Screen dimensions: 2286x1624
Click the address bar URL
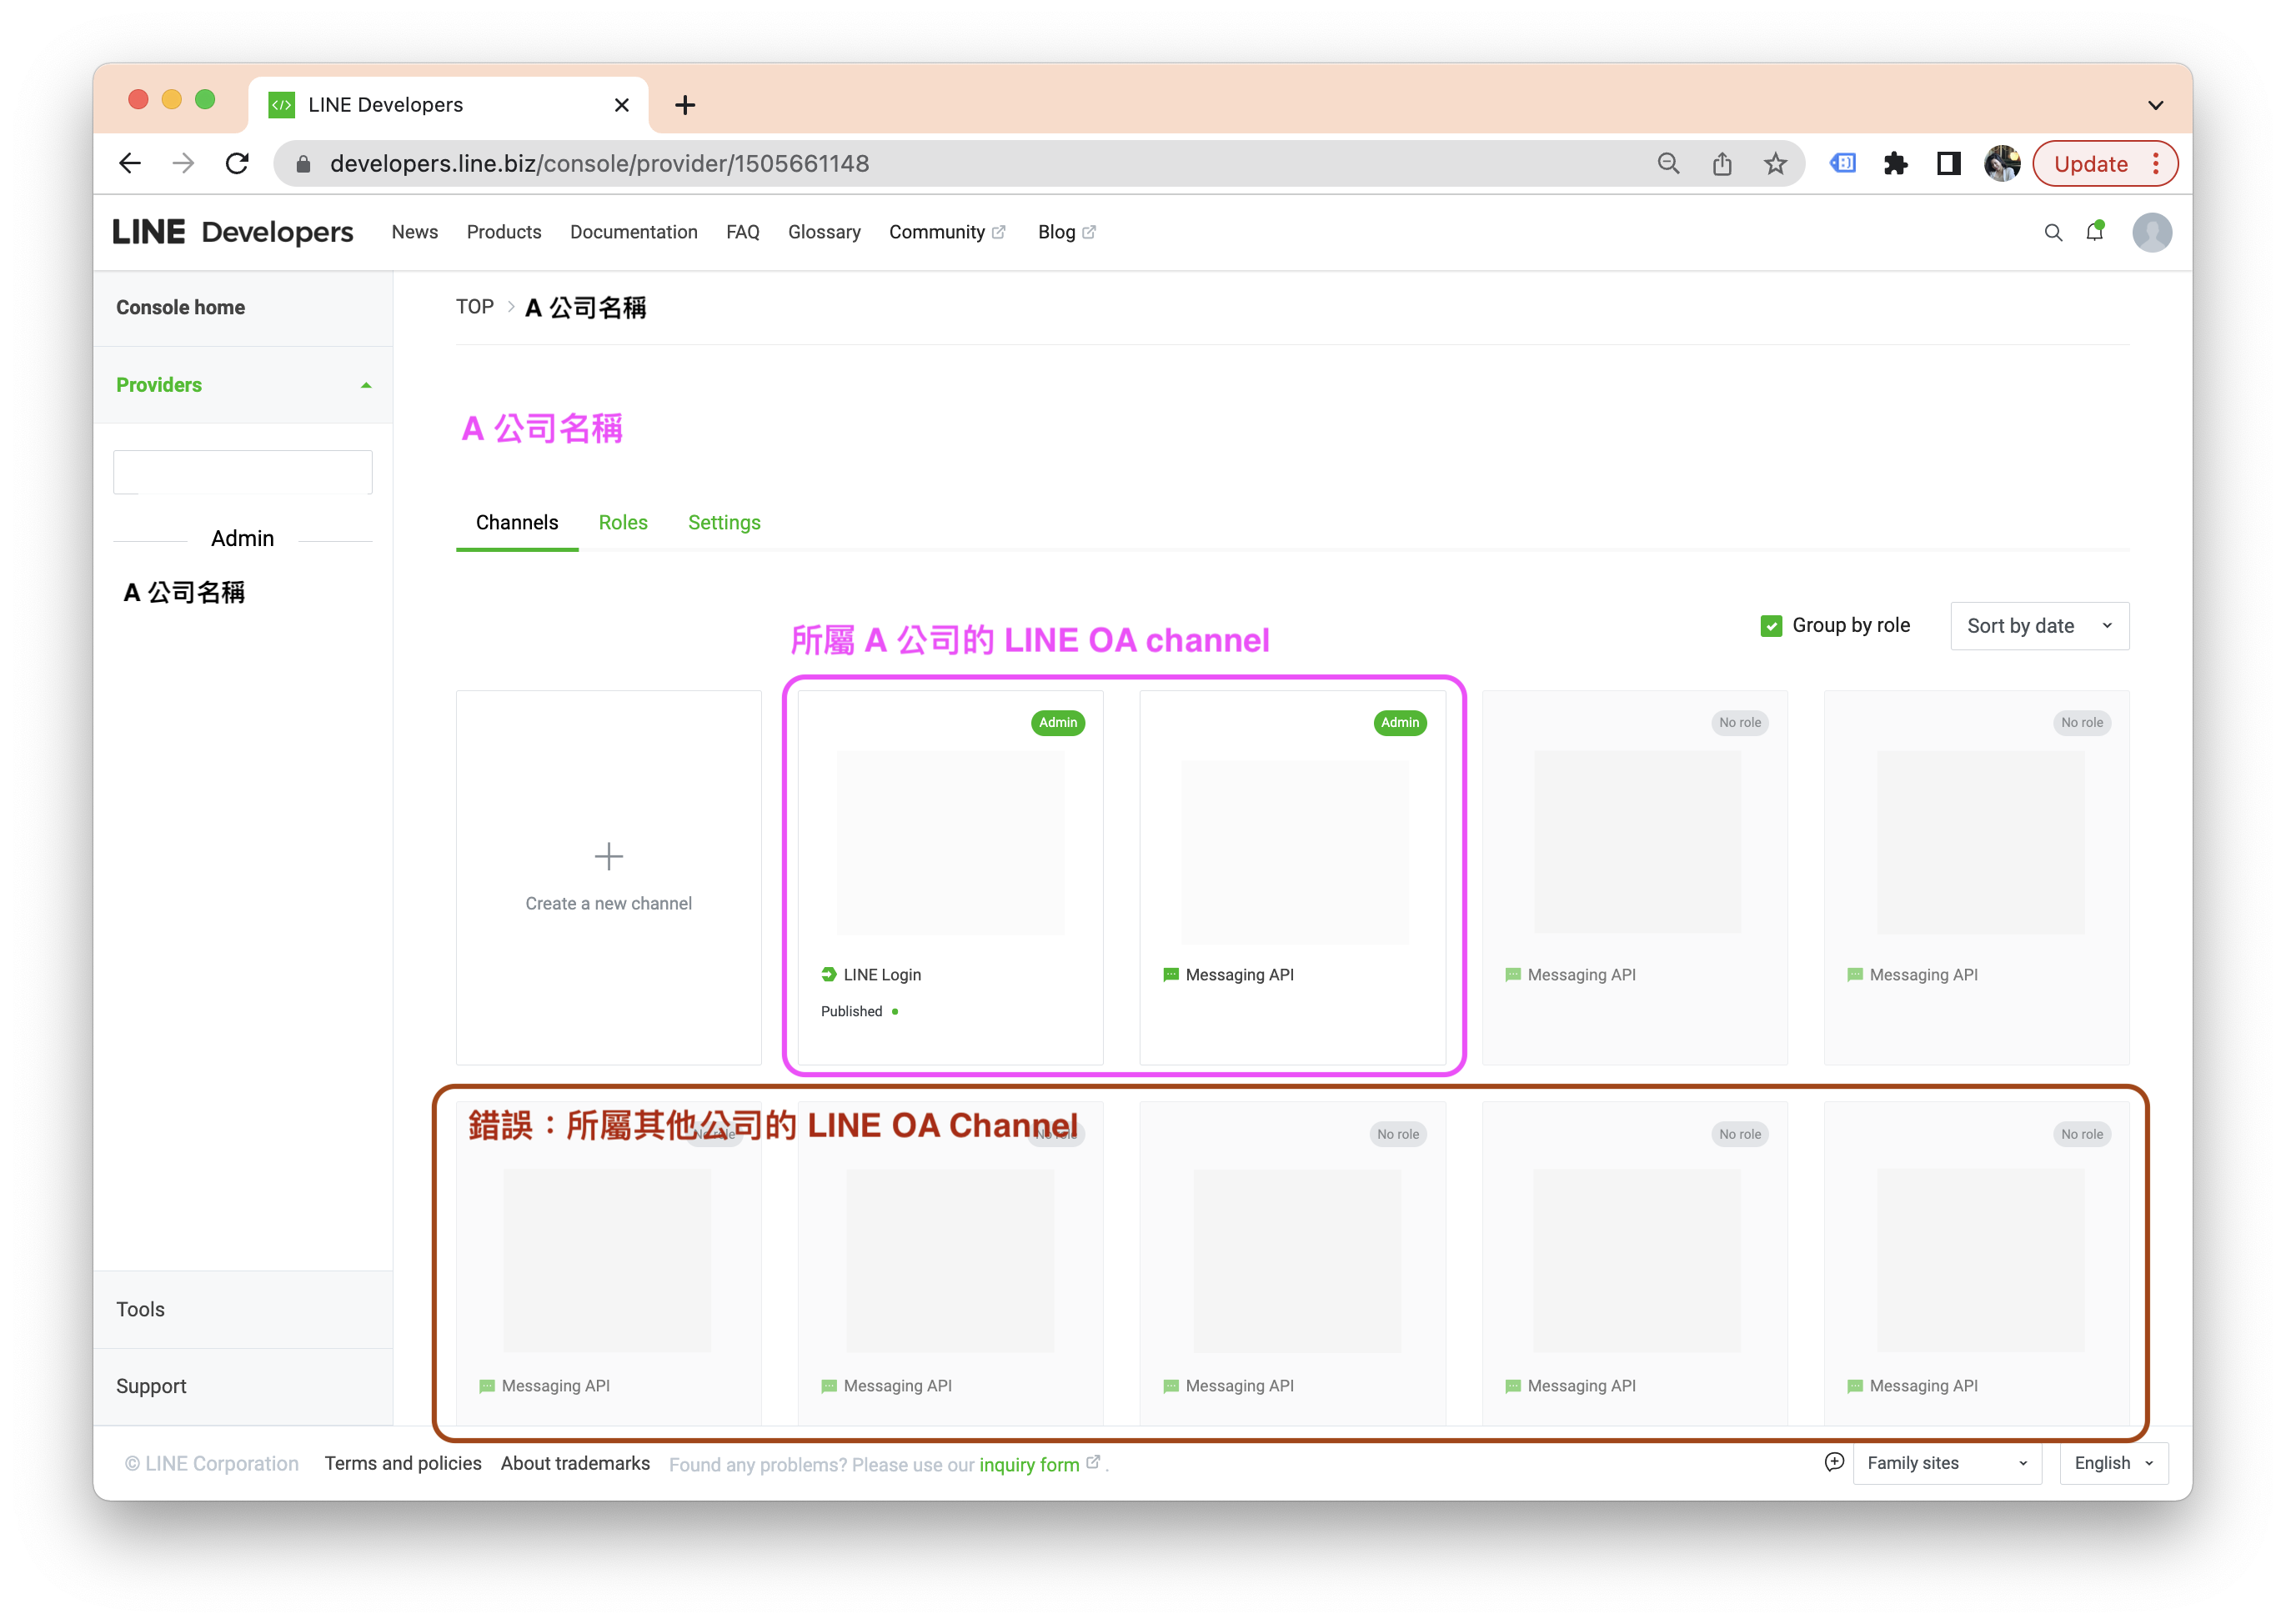click(x=599, y=164)
